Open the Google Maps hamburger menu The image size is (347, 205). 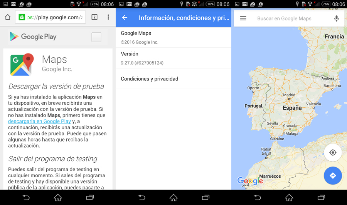coord(243,18)
